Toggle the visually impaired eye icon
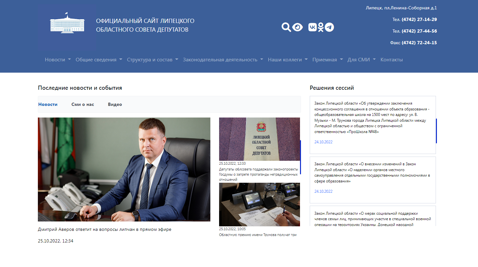 point(297,27)
